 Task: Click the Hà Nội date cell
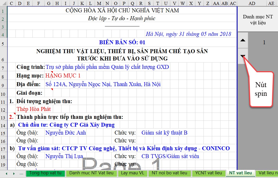tap(188, 34)
